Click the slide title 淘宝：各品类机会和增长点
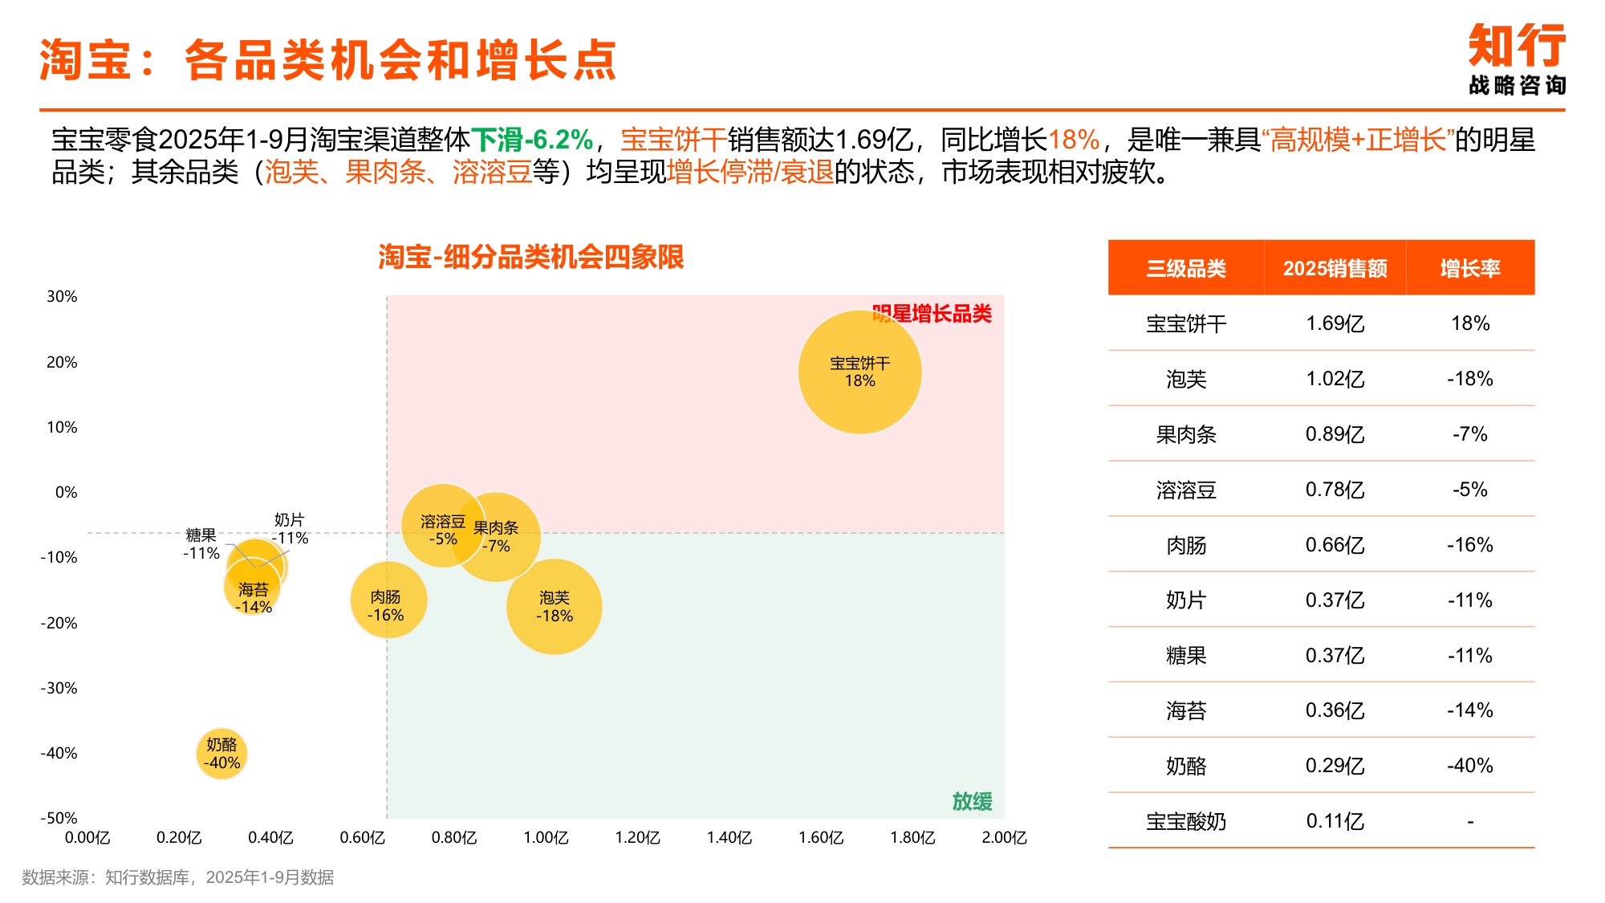The width and height of the screenshot is (1605, 903). tap(327, 60)
